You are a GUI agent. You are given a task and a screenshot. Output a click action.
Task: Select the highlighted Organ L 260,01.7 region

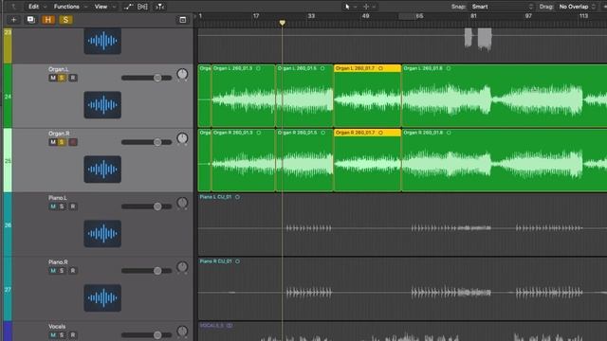pos(367,96)
